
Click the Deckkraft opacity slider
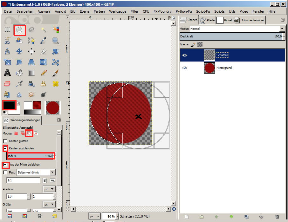coord(232,36)
